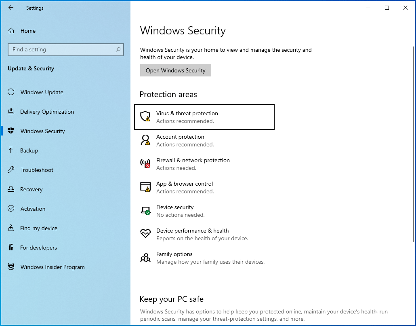Click the Windows Update refresh icon
Screen dimensions: 416x326
(11, 92)
